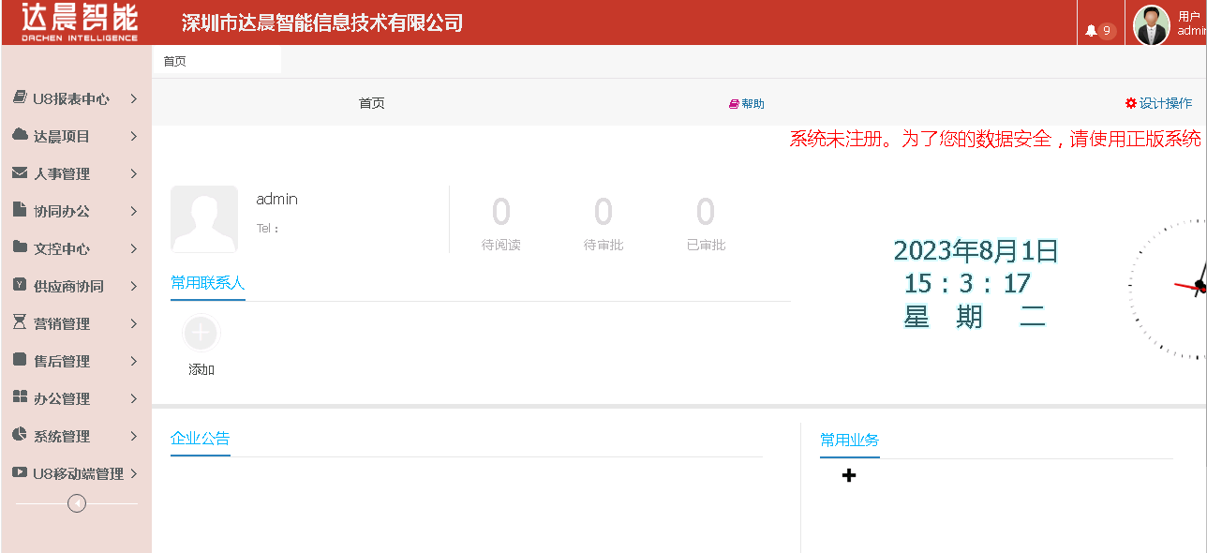This screenshot has width=1207, height=553.
Task: Click the 协同办公 file icon
Action: point(20,210)
